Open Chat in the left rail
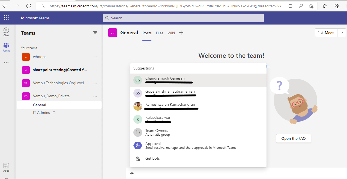This screenshot has height=179, width=347. (6, 32)
